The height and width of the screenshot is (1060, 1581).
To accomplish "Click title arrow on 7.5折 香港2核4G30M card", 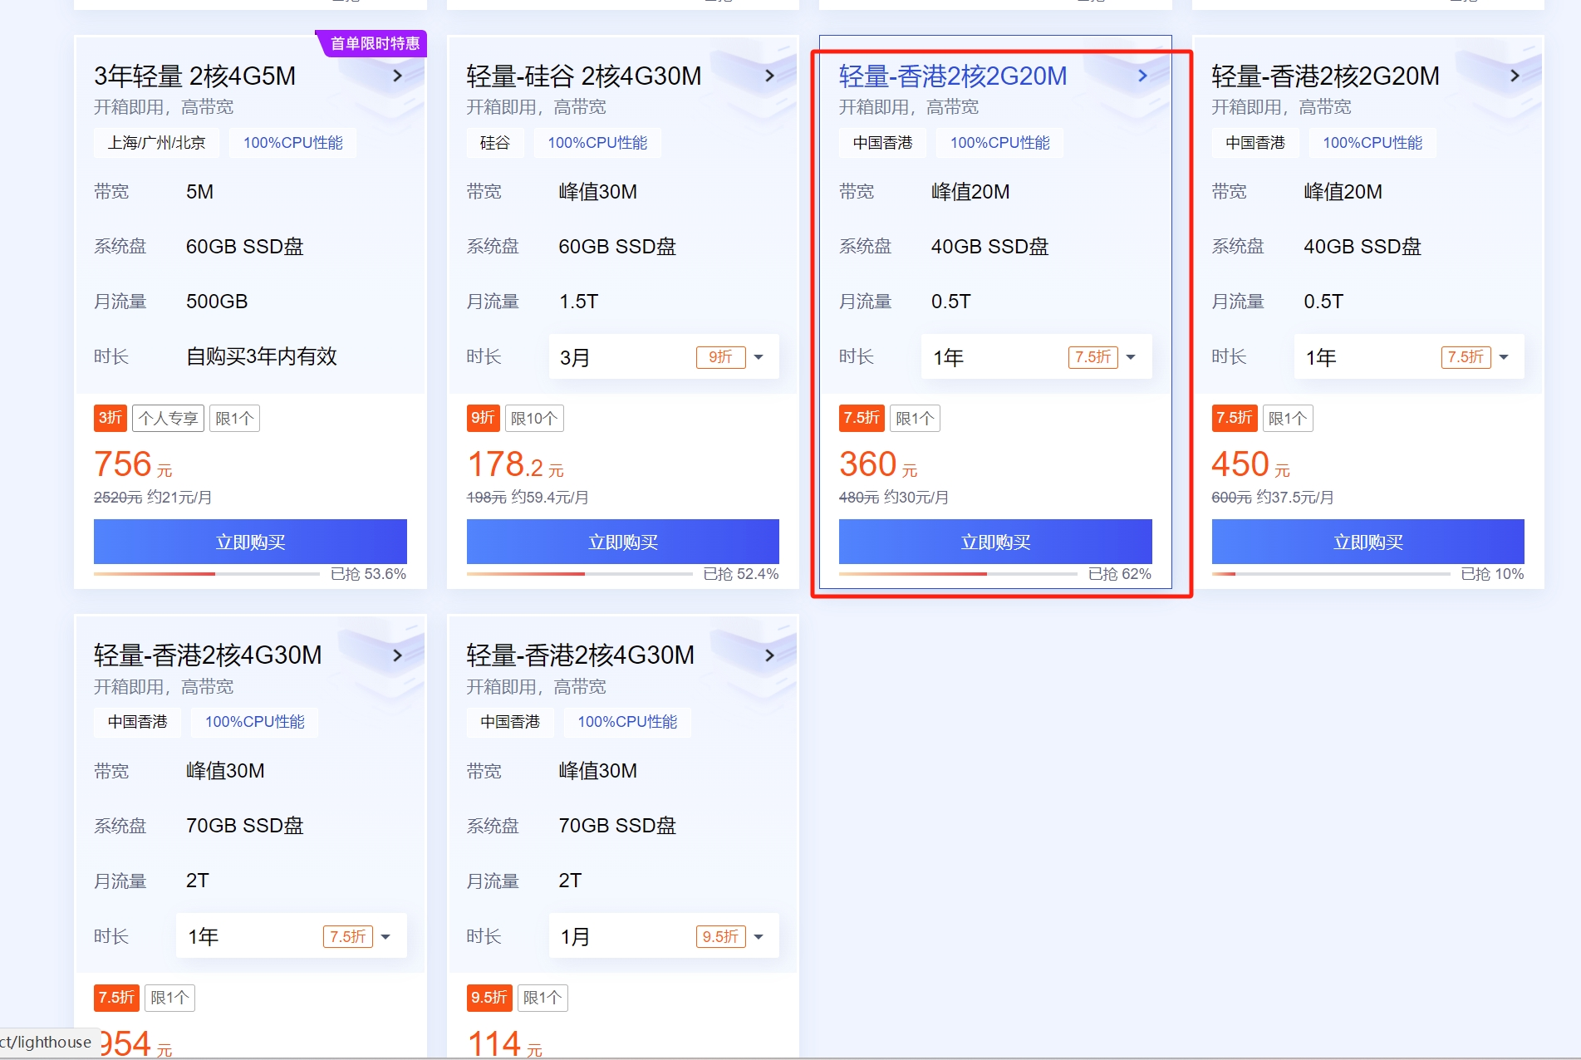I will 397,655.
